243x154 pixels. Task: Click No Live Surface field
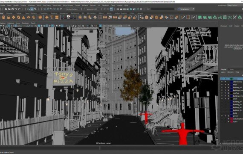[x=72, y=9]
